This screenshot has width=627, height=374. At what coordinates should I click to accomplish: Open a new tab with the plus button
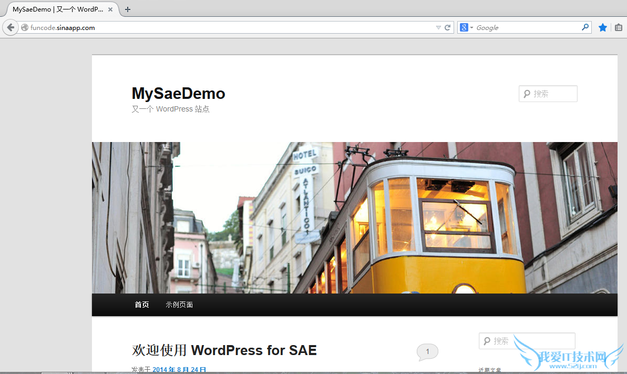[128, 9]
